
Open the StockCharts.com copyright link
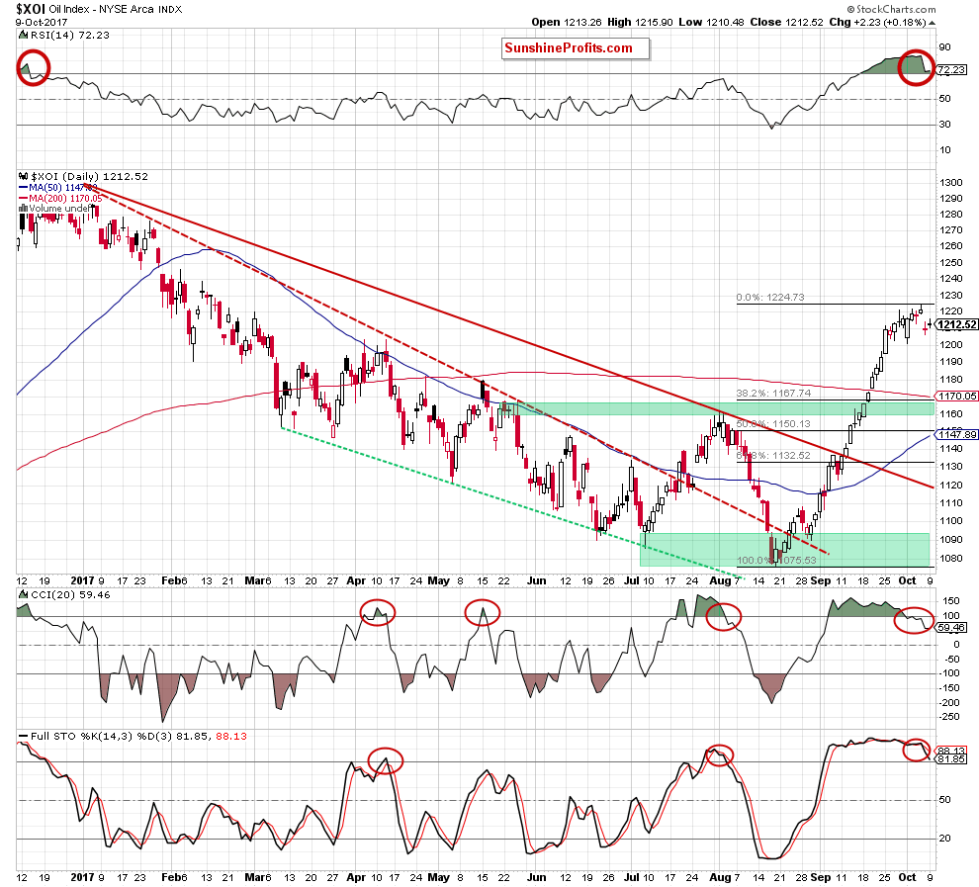tap(892, 9)
